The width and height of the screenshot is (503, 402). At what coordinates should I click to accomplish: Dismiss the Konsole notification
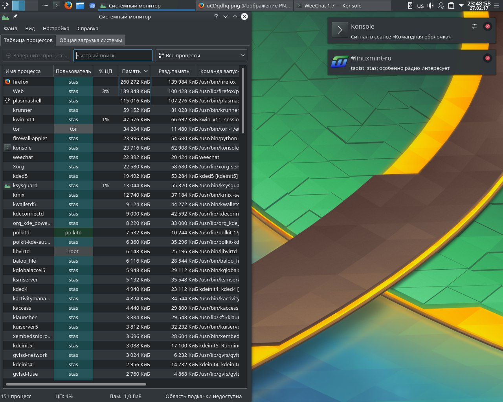(x=487, y=26)
